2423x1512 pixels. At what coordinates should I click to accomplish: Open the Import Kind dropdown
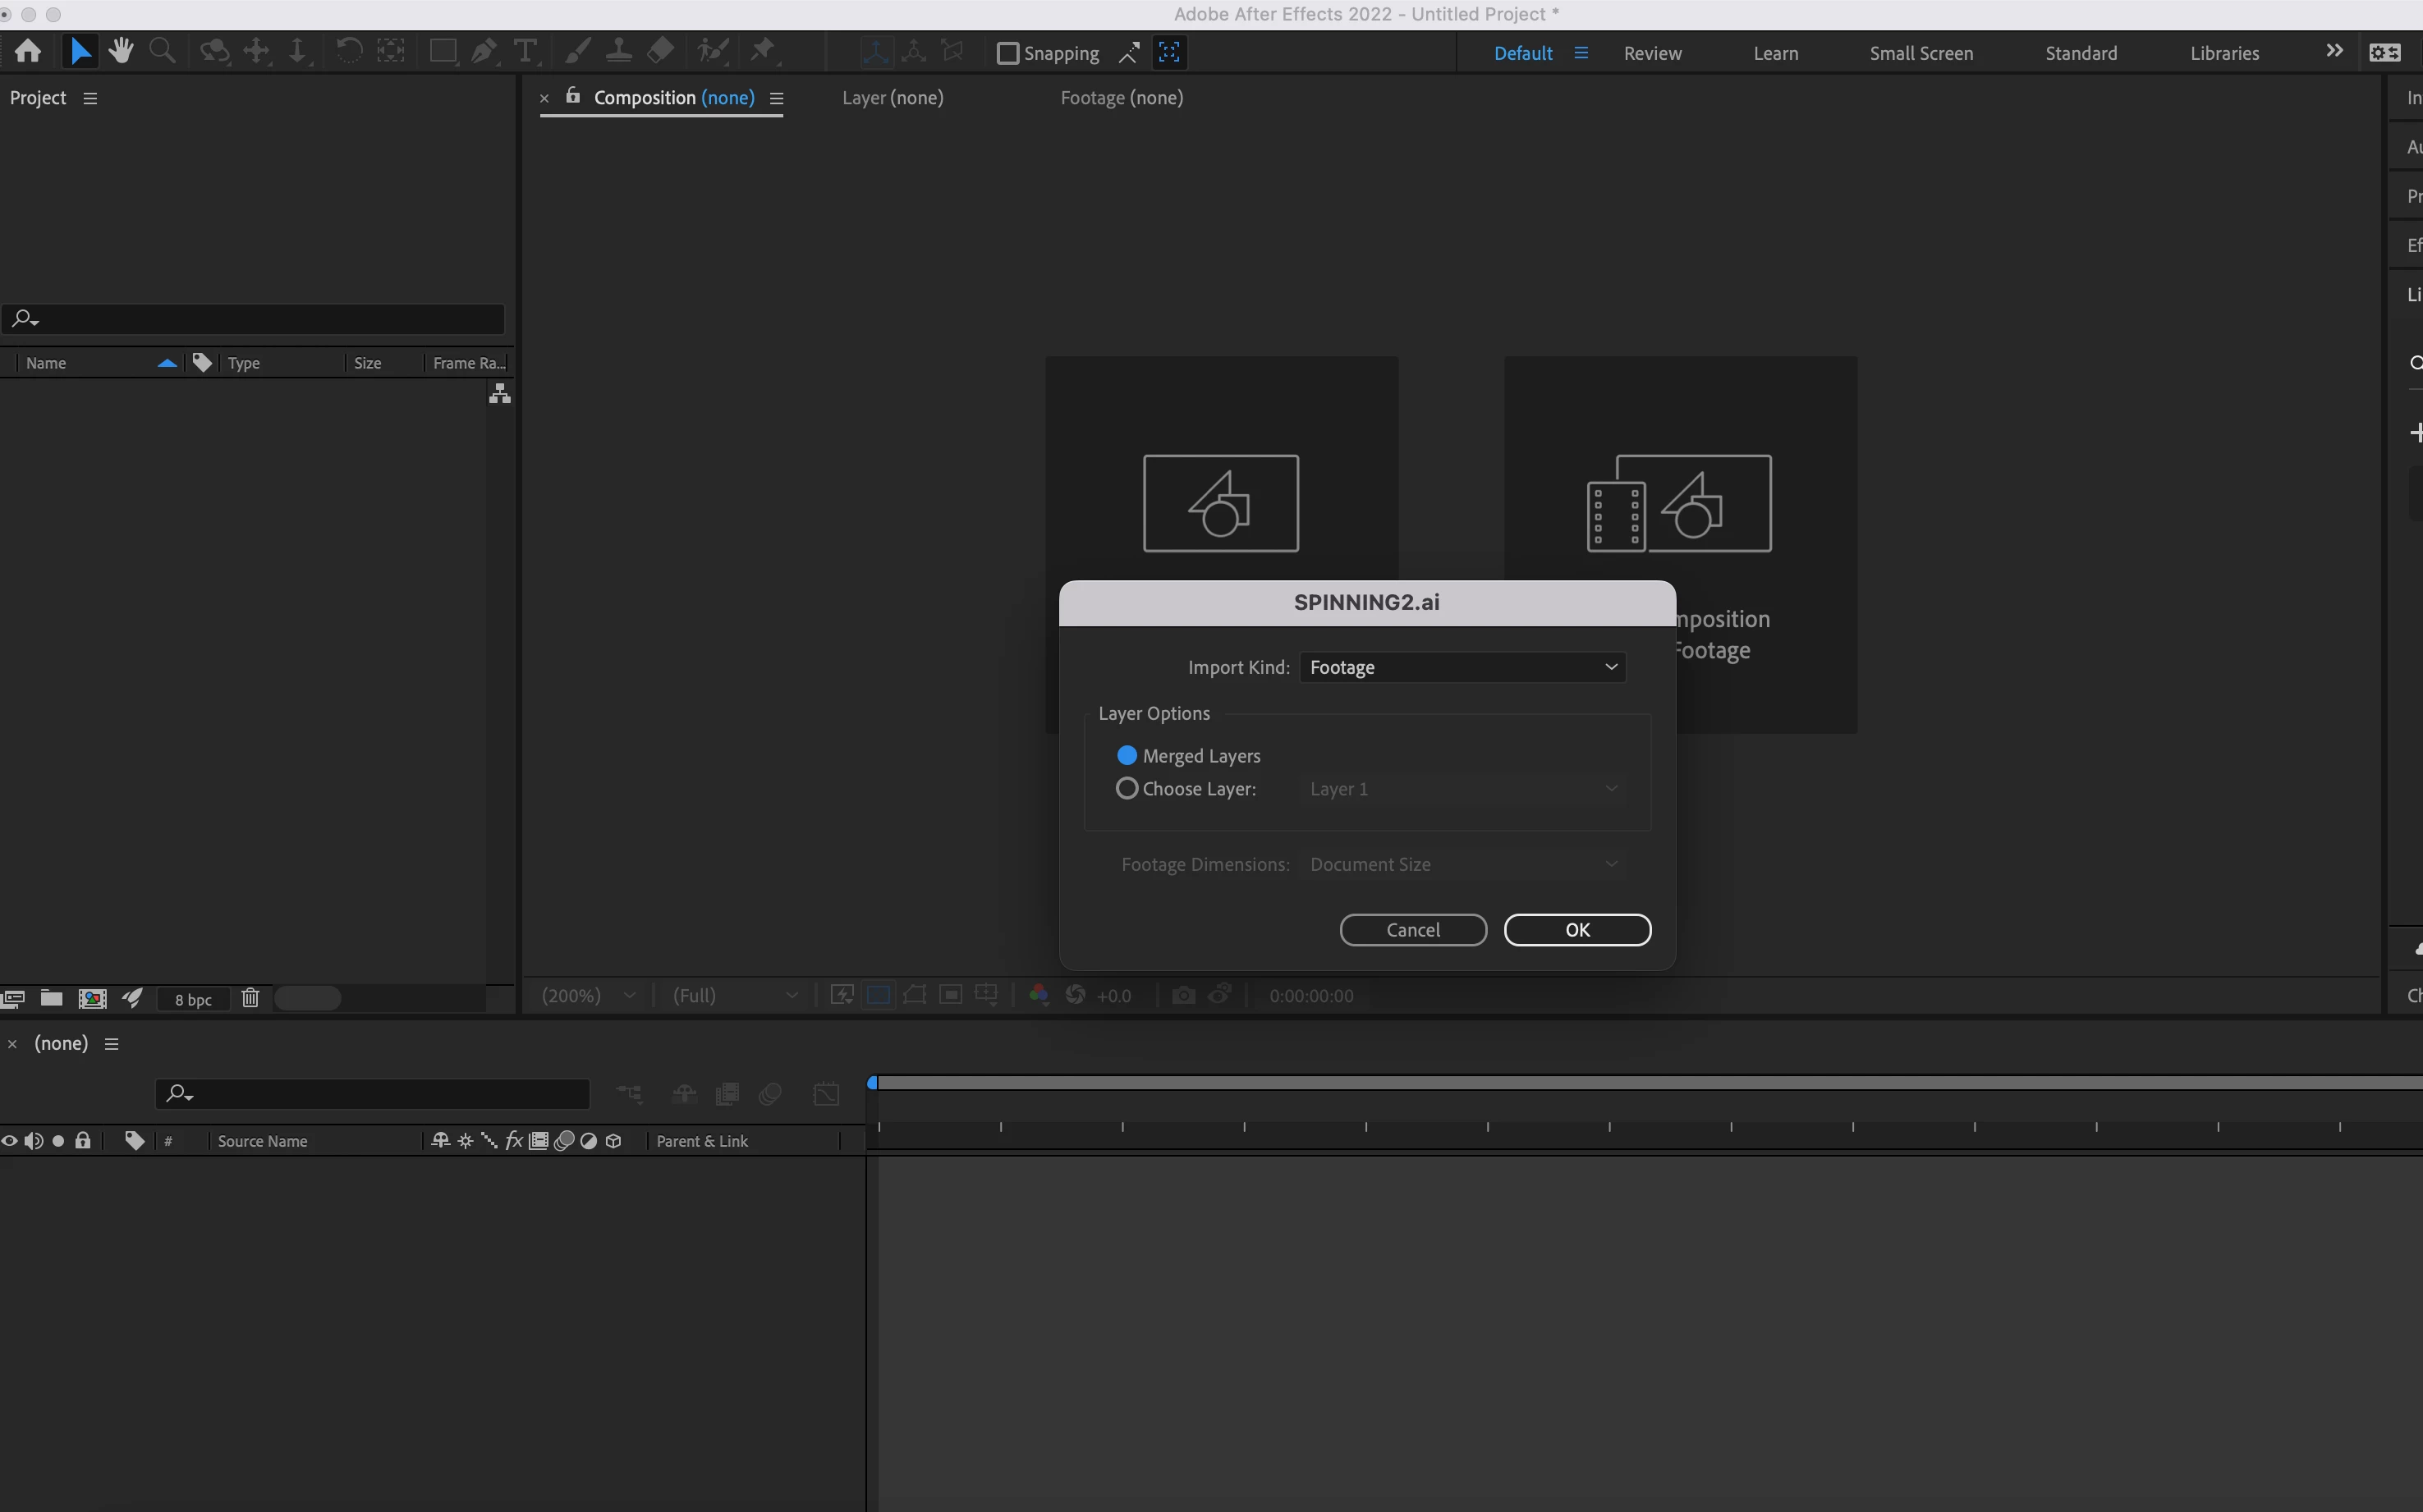1462,667
